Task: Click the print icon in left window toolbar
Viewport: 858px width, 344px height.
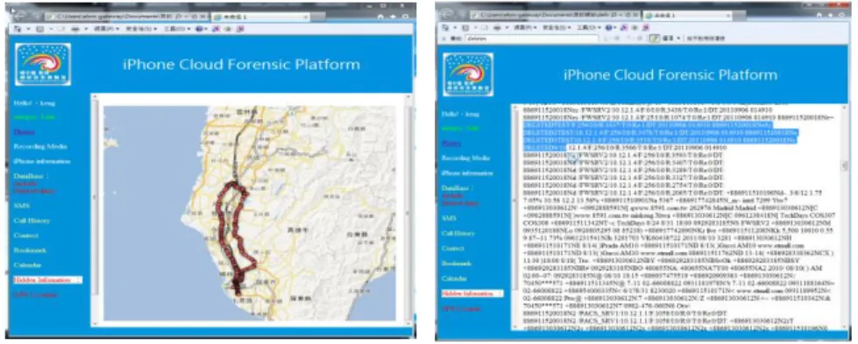Action: 75,28
